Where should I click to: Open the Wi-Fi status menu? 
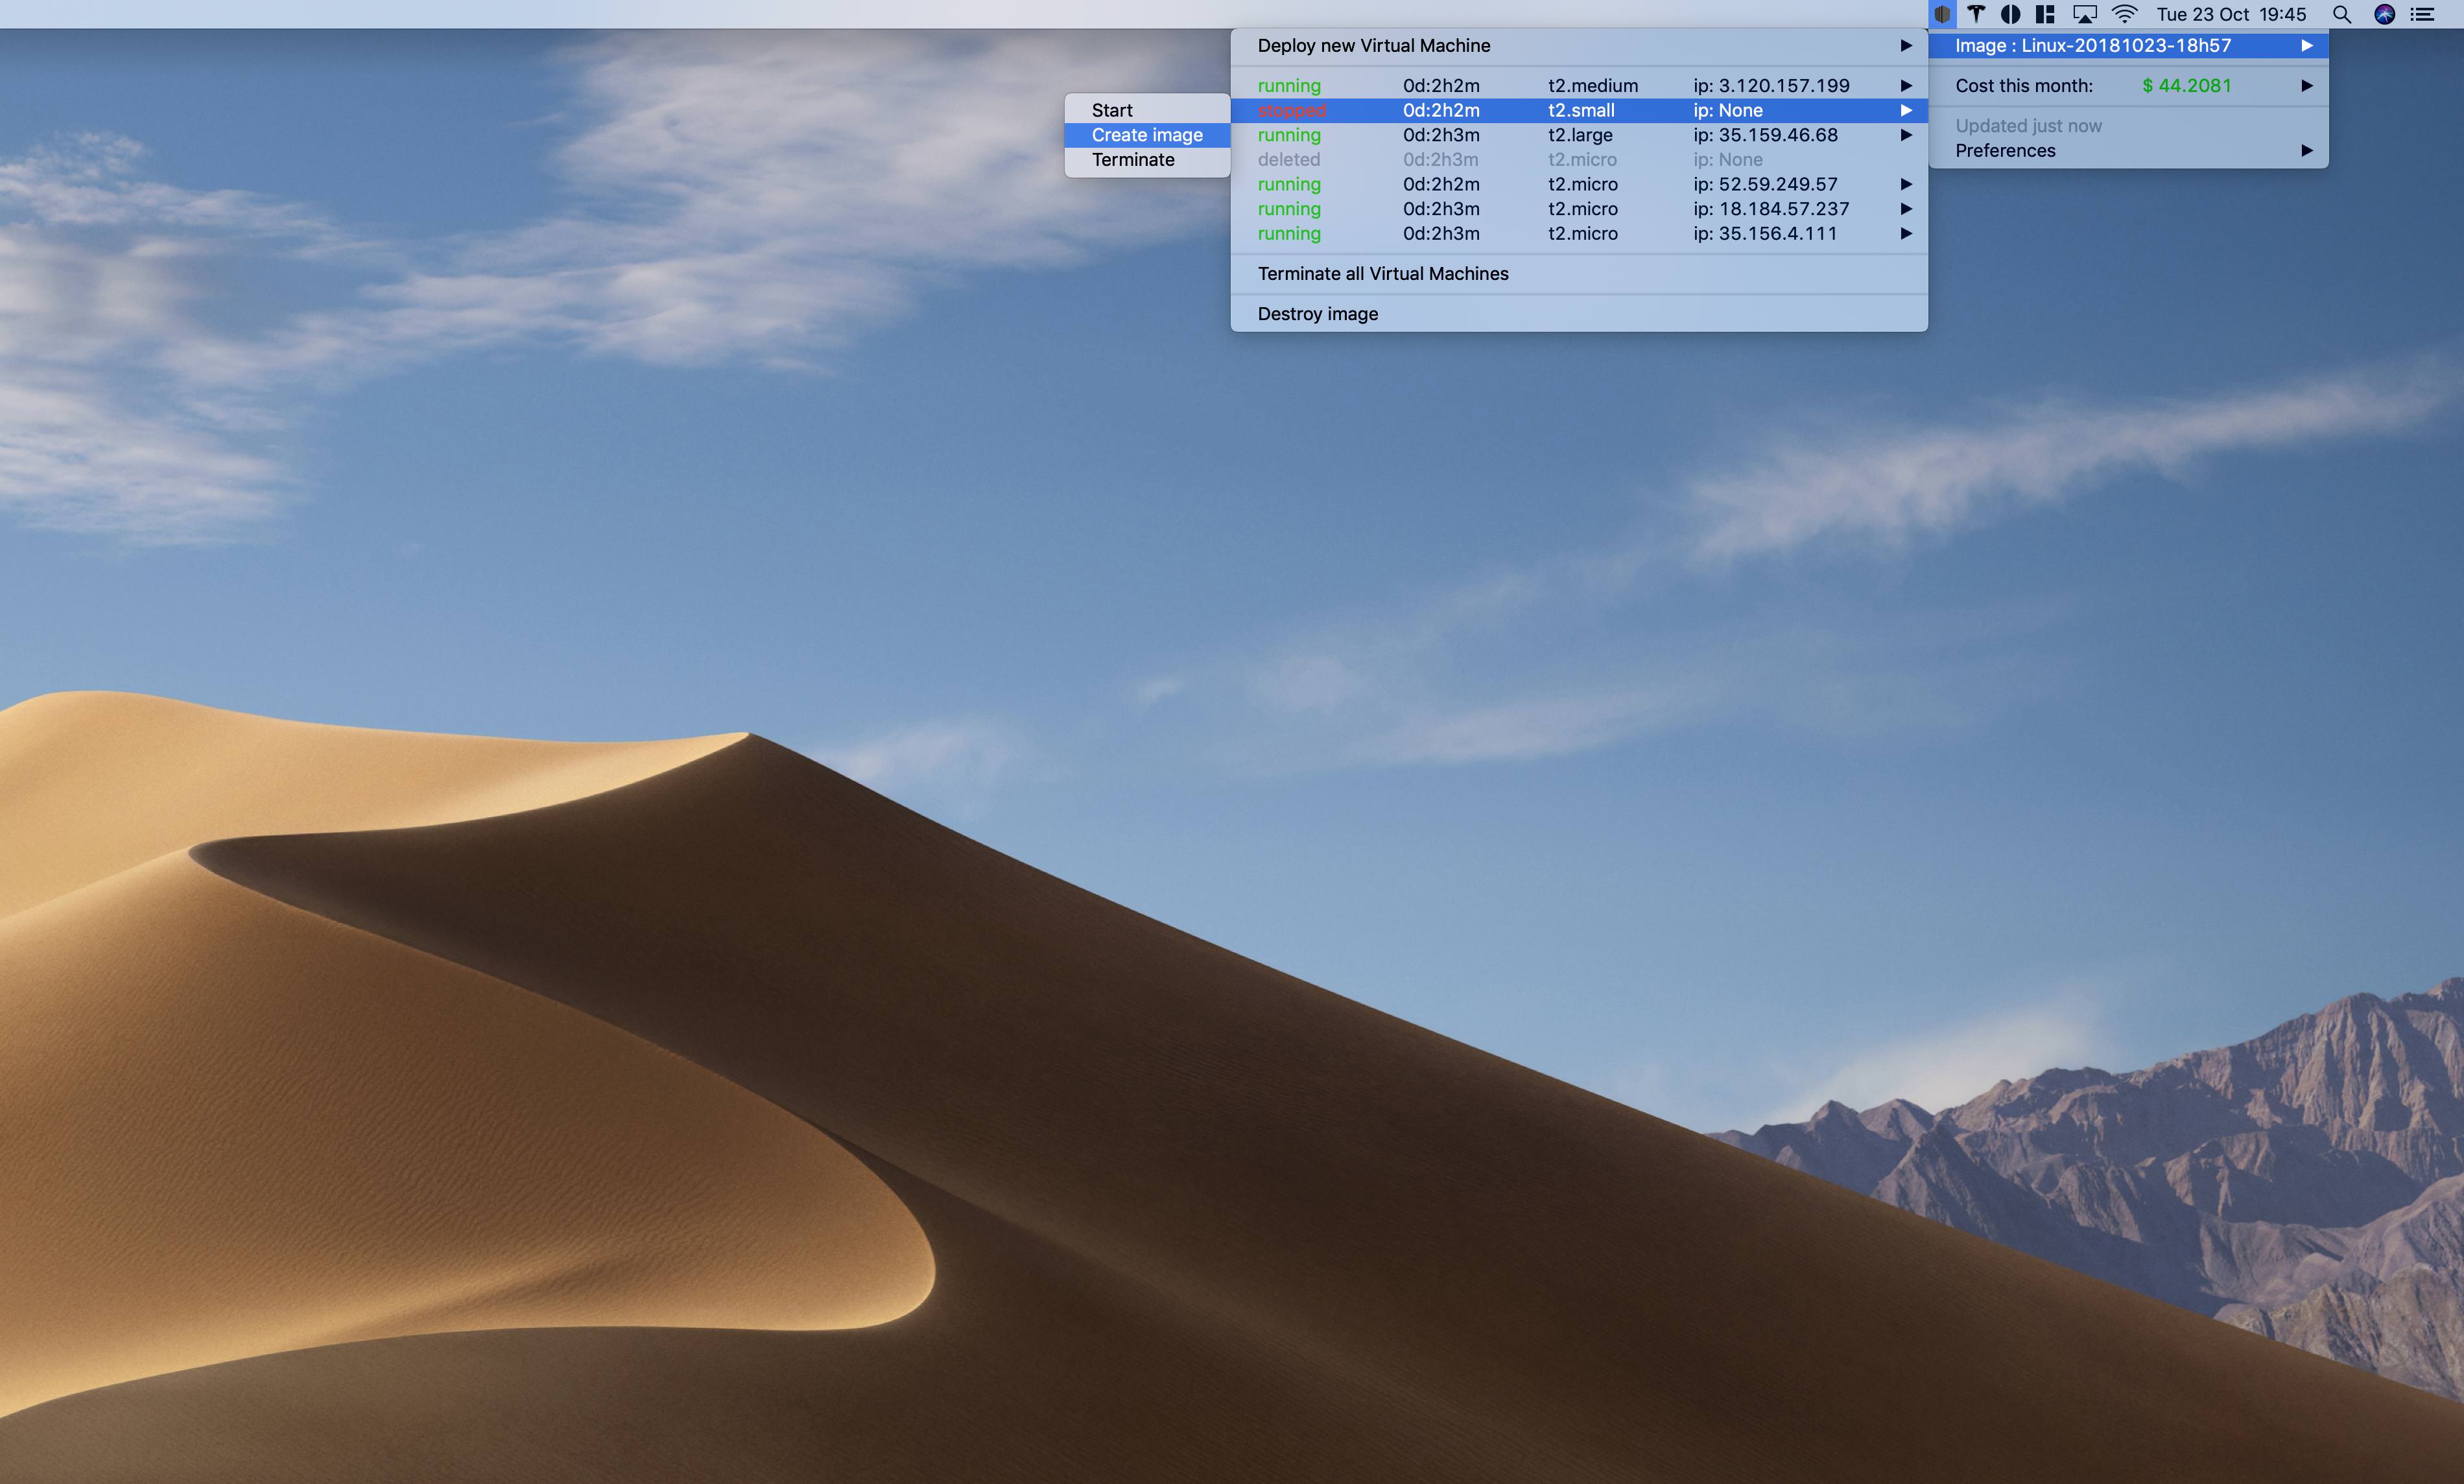point(2124,14)
